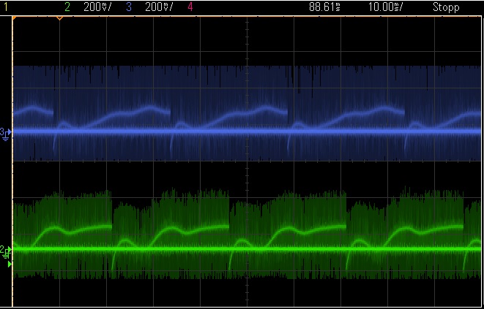Select the green channel 2 indicator
The height and width of the screenshot is (309, 484).
pos(67,7)
